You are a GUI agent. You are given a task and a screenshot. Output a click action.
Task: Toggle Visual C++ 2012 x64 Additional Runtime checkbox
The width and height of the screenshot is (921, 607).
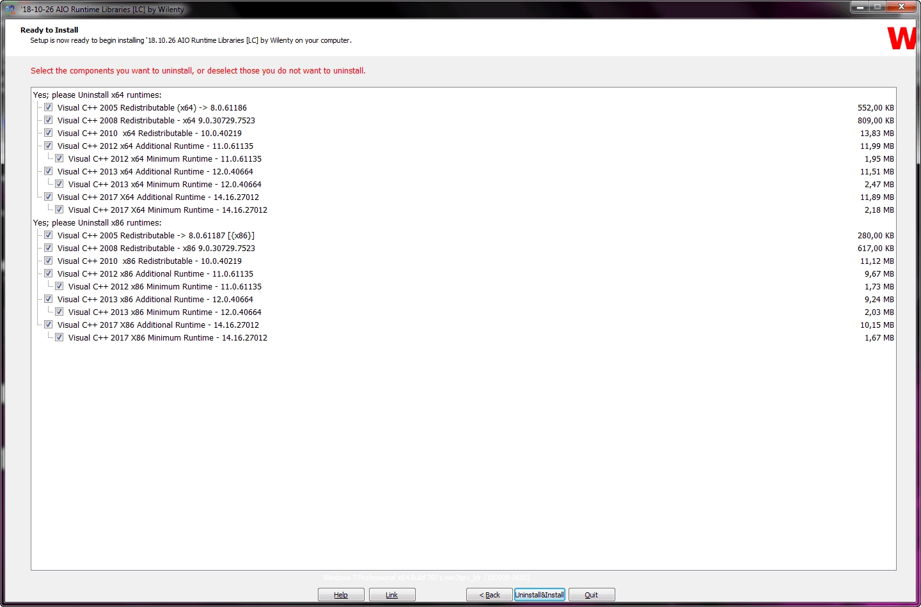pyautogui.click(x=49, y=146)
